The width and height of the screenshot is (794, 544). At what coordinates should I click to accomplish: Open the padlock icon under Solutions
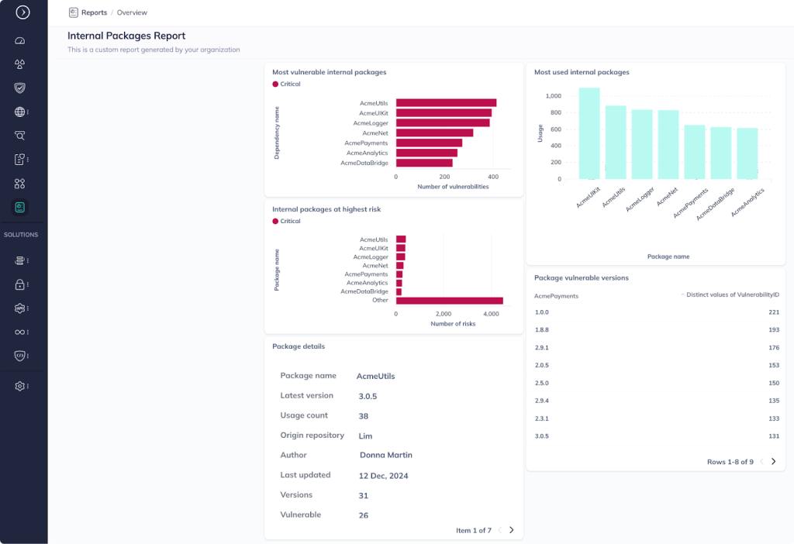20,284
